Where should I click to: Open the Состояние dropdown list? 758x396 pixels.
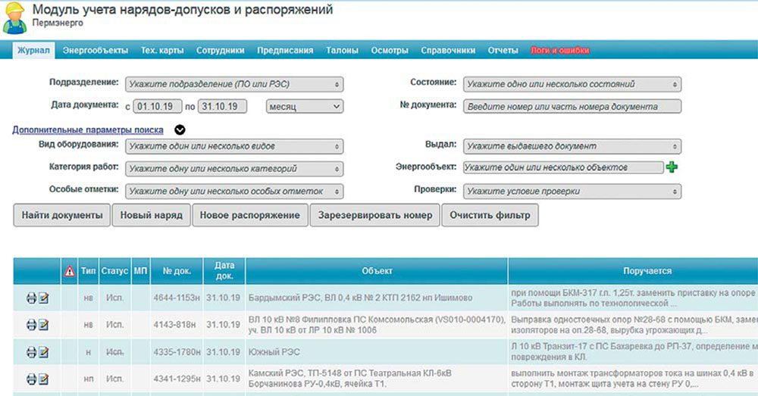[572, 84]
